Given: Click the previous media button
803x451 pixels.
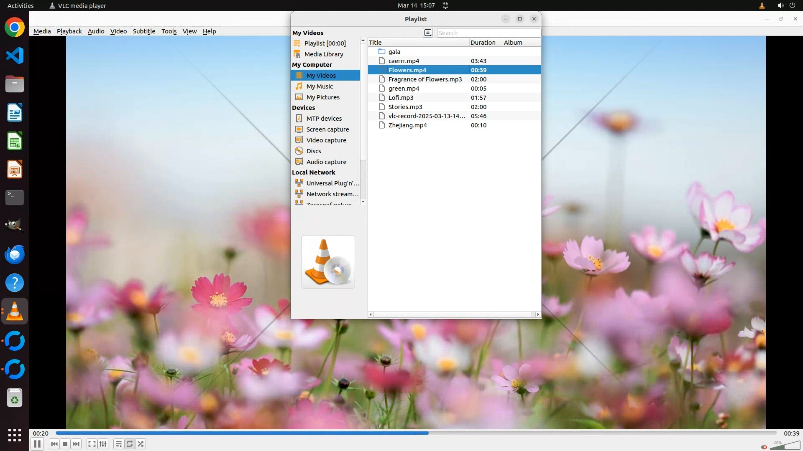Looking at the screenshot, I should click(54, 444).
